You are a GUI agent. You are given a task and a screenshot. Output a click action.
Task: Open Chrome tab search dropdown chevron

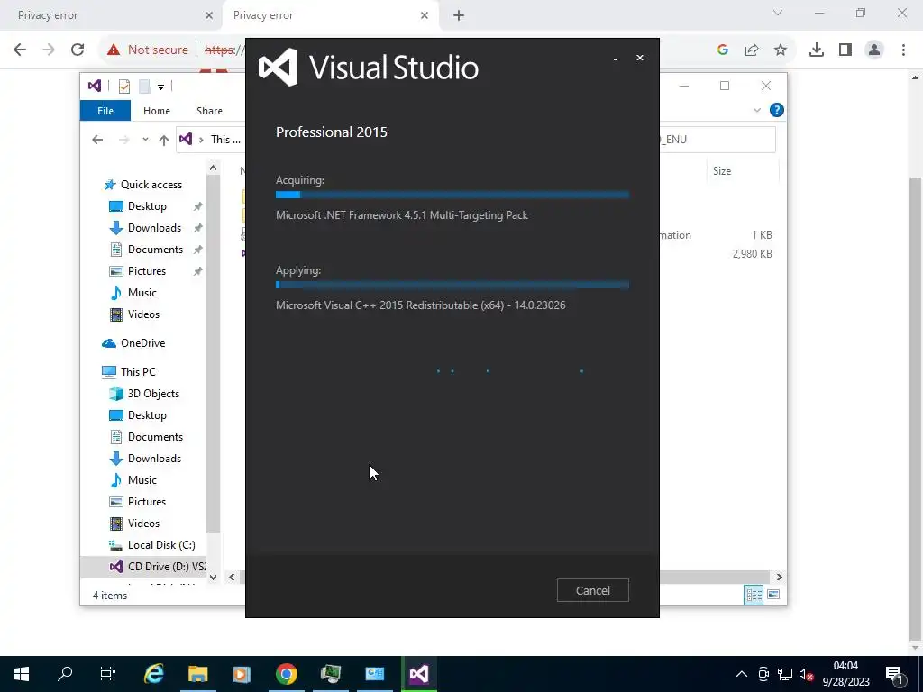click(x=778, y=13)
